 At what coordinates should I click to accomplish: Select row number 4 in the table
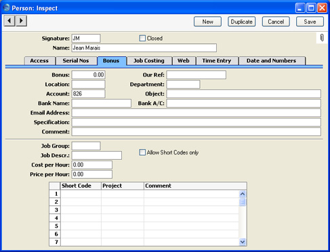(x=55, y=218)
